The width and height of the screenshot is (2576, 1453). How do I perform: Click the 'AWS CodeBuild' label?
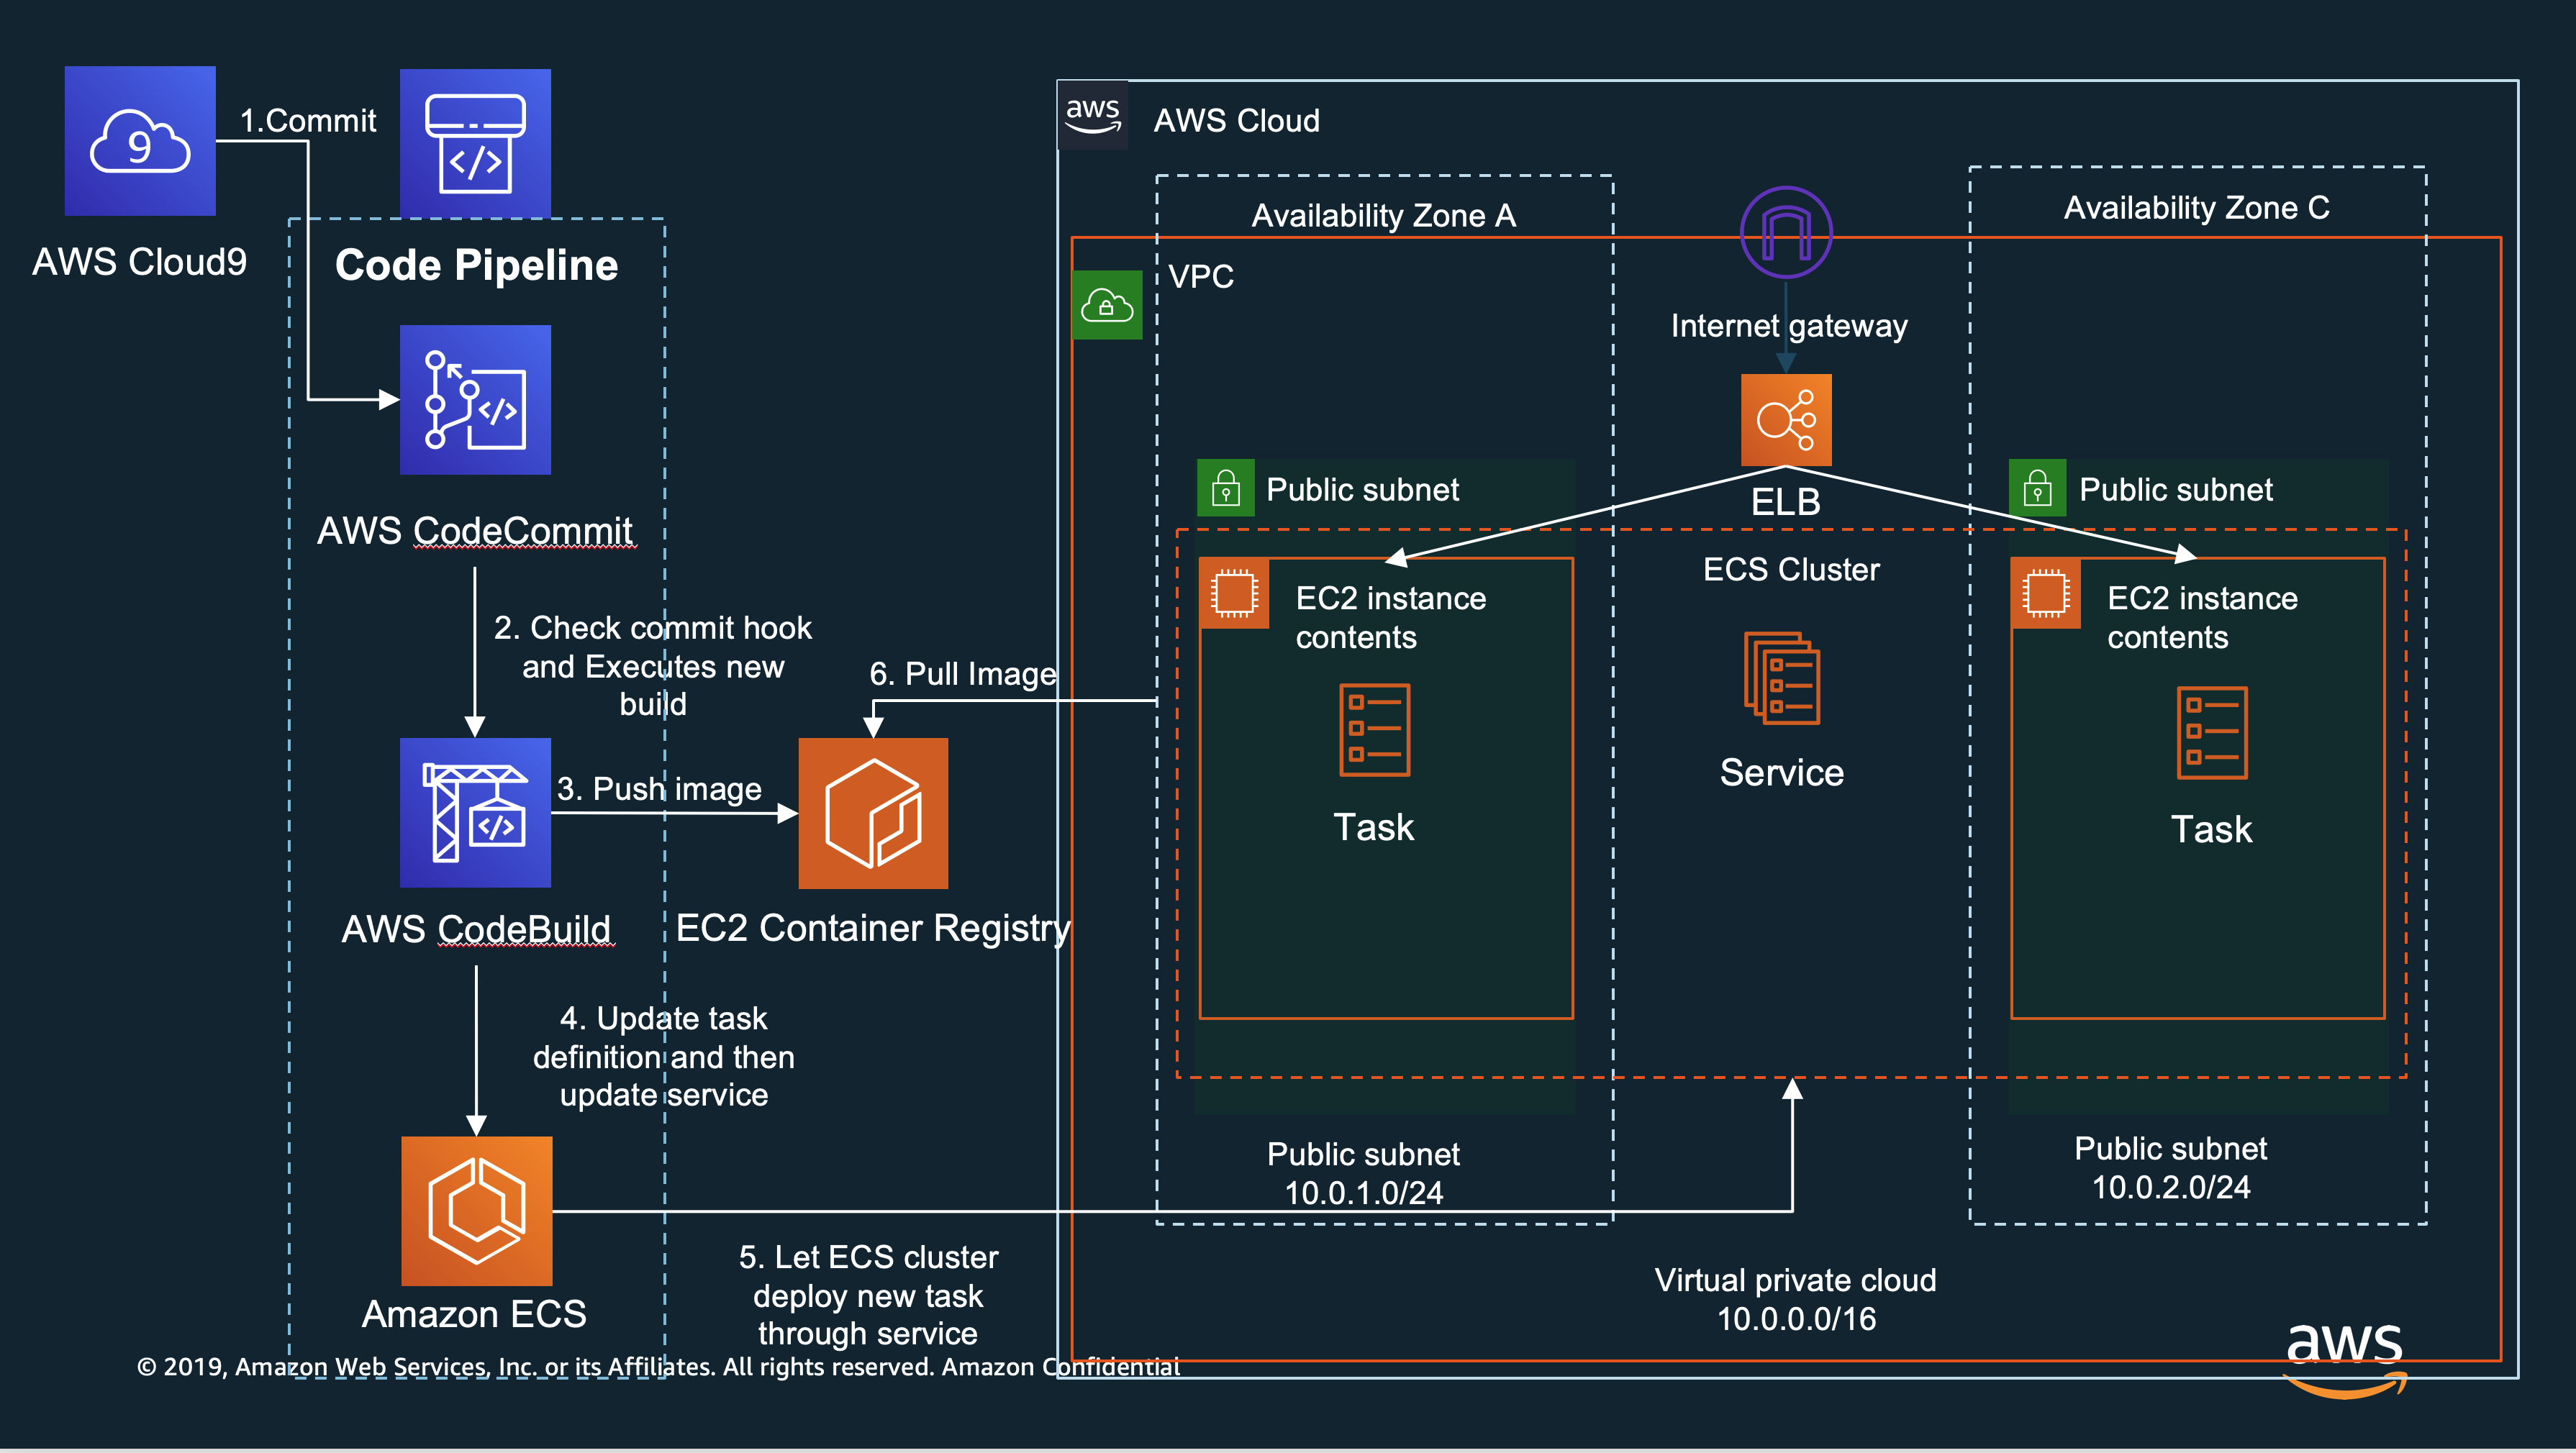tap(476, 929)
